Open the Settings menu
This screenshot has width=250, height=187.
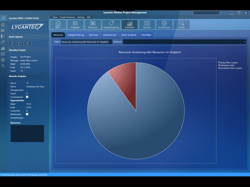pyautogui.click(x=81, y=17)
